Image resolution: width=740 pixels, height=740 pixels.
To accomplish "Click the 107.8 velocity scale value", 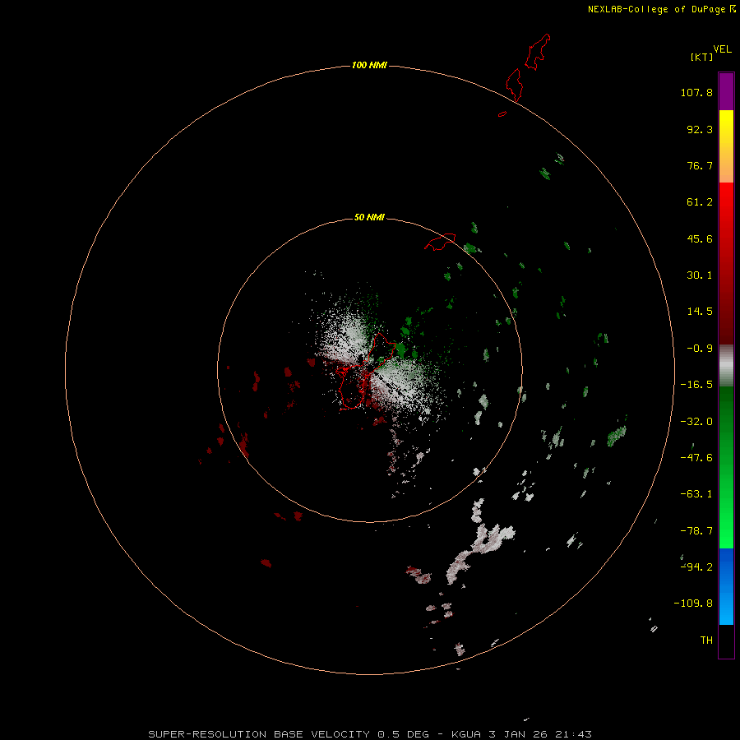I will click(696, 92).
